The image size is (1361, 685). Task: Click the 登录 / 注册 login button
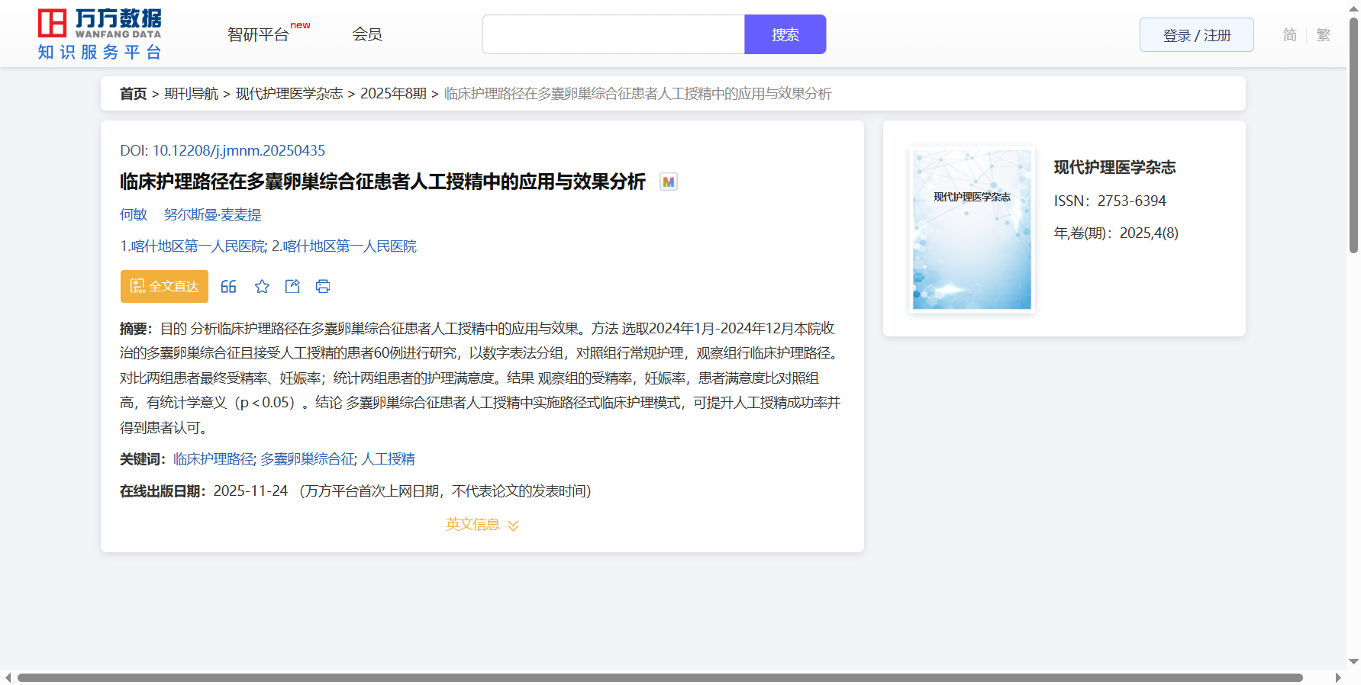[x=1196, y=35]
